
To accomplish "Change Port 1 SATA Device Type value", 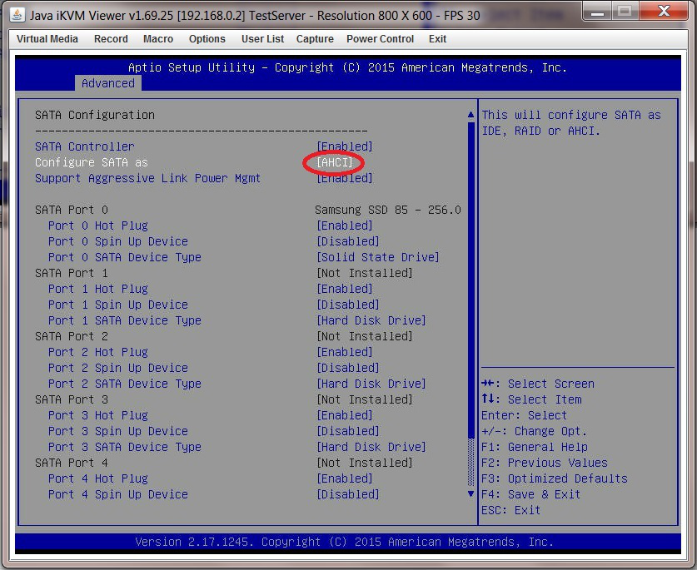I will [371, 320].
